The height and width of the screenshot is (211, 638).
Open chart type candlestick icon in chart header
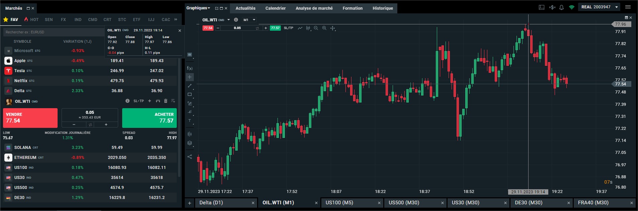point(308,28)
